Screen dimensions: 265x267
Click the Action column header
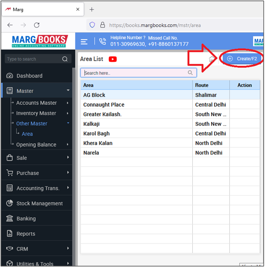click(x=245, y=85)
